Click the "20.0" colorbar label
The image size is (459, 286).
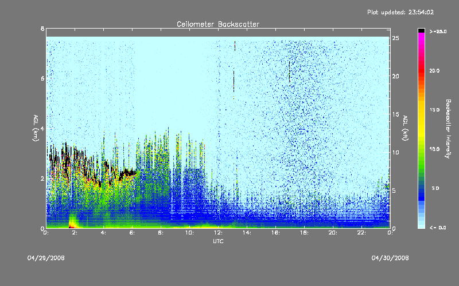pos(434,71)
